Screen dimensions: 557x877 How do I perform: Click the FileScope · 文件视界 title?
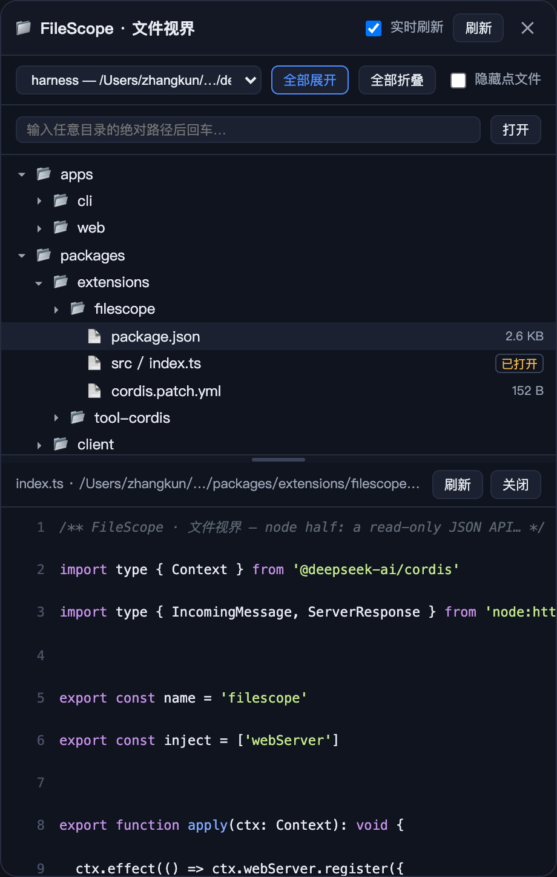pyautogui.click(x=117, y=28)
